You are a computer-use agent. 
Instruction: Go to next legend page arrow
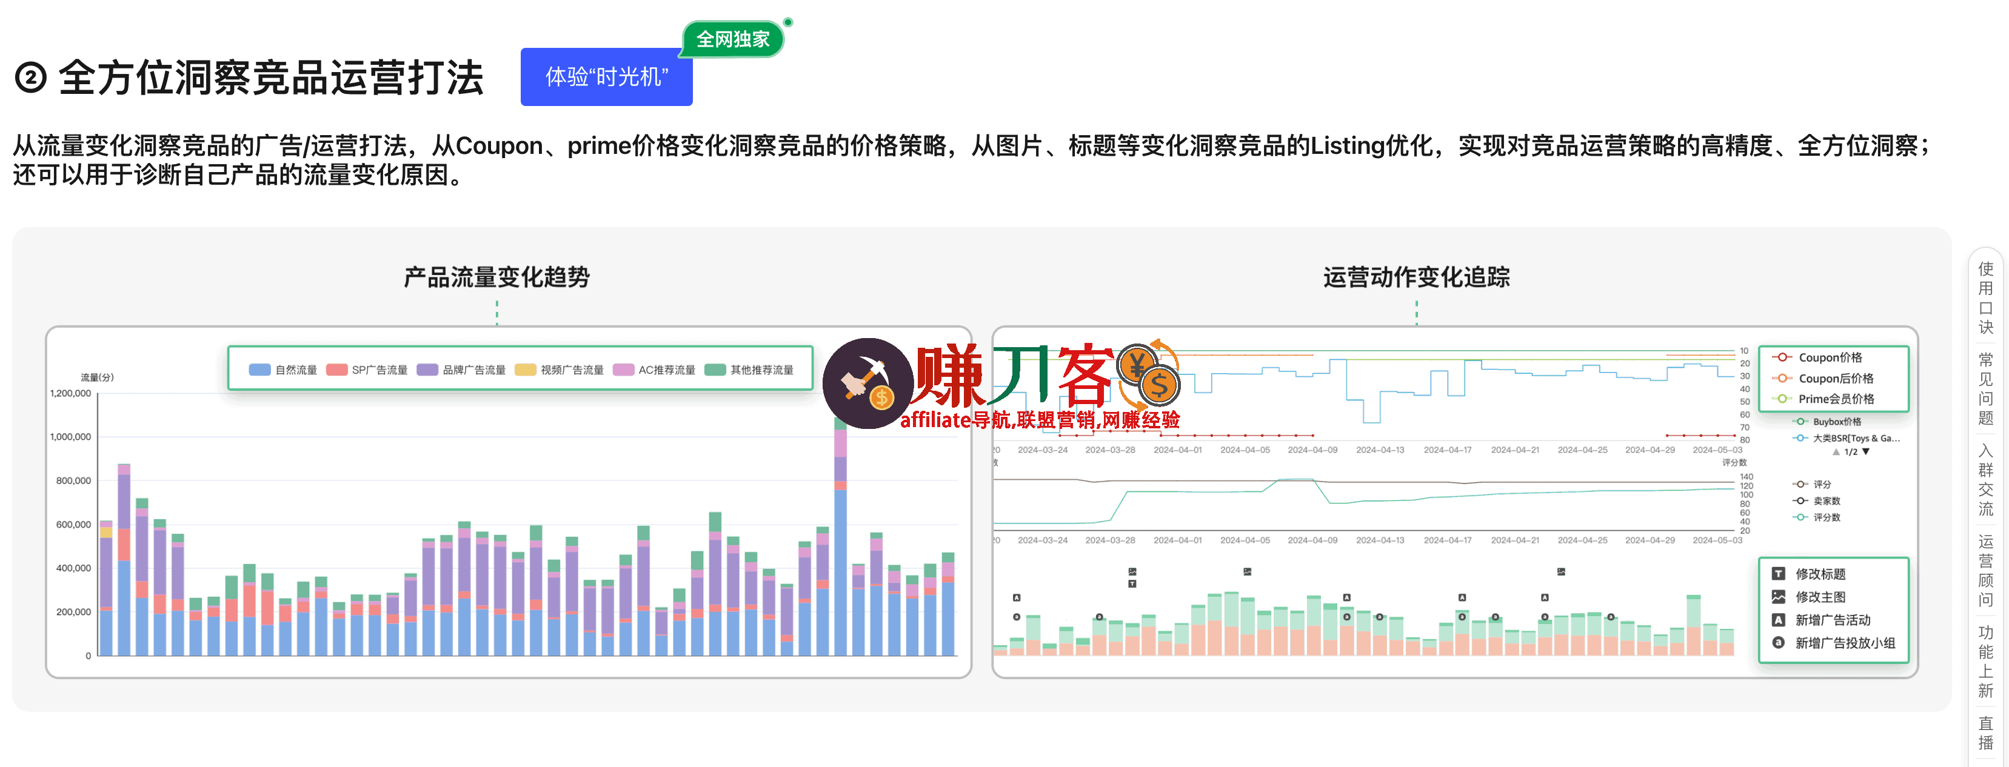pos(1865,452)
